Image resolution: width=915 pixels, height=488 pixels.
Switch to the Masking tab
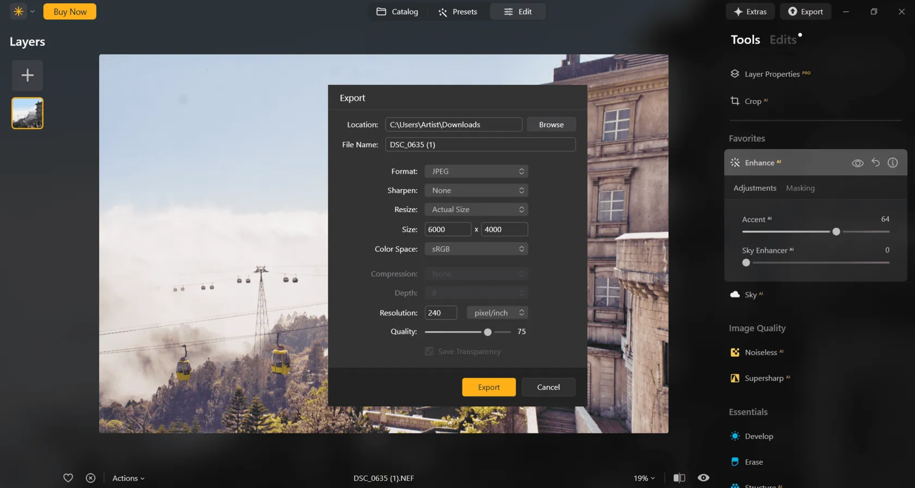pos(800,188)
